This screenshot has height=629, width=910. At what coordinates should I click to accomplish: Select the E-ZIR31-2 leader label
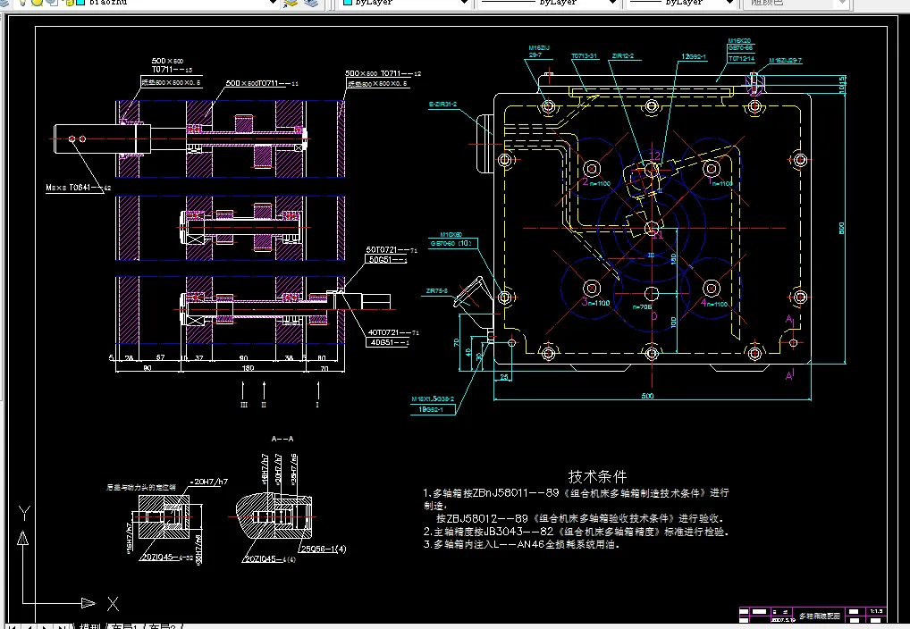(x=442, y=105)
